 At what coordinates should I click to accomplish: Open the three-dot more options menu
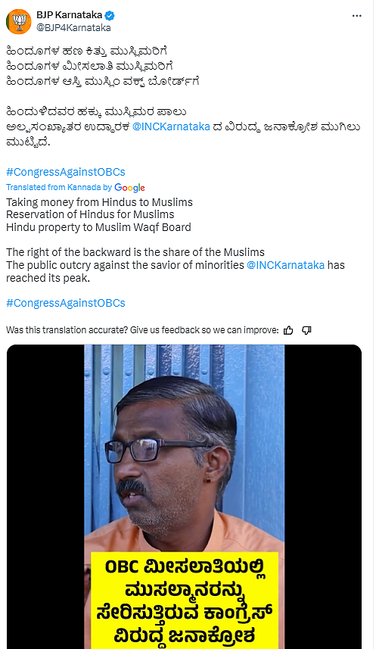pos(356,16)
